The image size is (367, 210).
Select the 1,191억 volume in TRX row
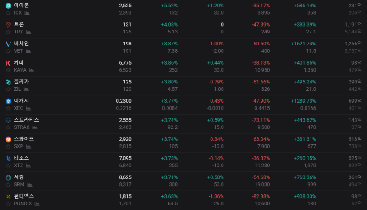(353, 25)
